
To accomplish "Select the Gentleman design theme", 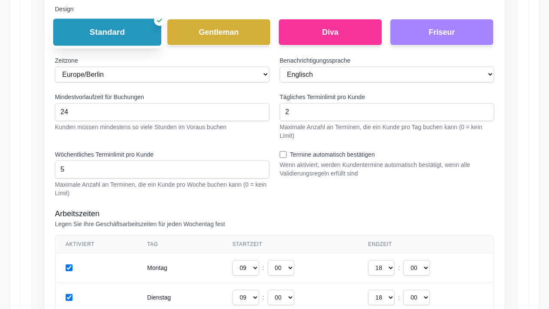I will 219,32.
